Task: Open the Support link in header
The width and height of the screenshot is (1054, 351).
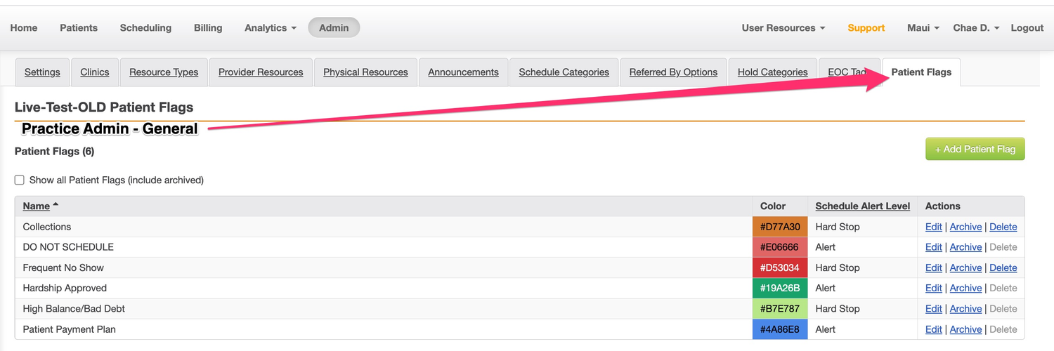Action: click(866, 28)
